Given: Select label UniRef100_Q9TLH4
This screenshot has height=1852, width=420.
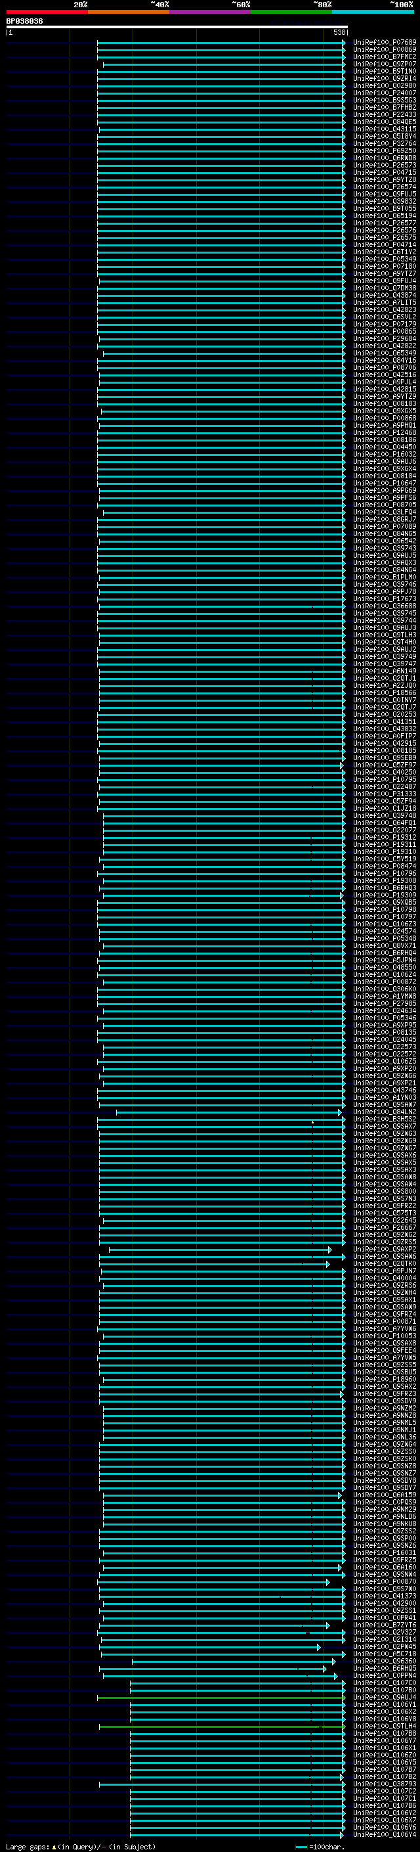Looking at the screenshot, I should 385,1726.
